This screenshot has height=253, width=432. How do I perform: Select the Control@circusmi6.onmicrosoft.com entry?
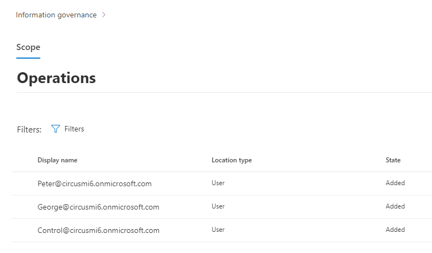[98, 230]
